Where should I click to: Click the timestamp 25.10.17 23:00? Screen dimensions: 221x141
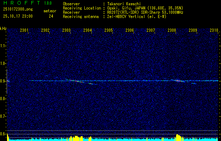pos(18,16)
